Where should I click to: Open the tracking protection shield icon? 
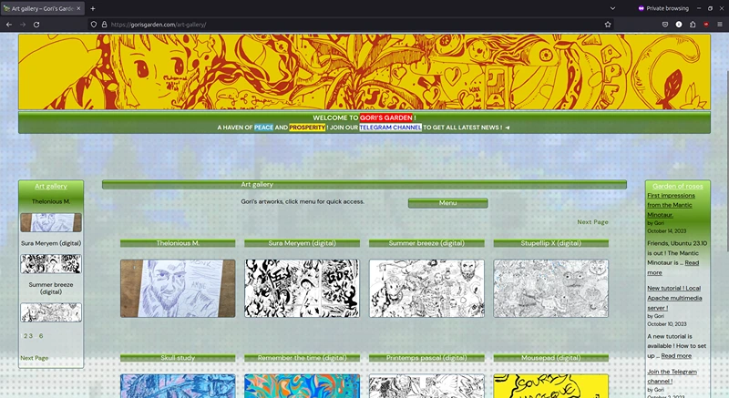pyautogui.click(x=94, y=25)
